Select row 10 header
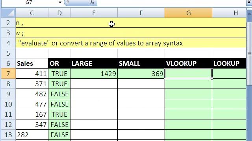Viewport: 252px width, 141px height. [x=8, y=104]
